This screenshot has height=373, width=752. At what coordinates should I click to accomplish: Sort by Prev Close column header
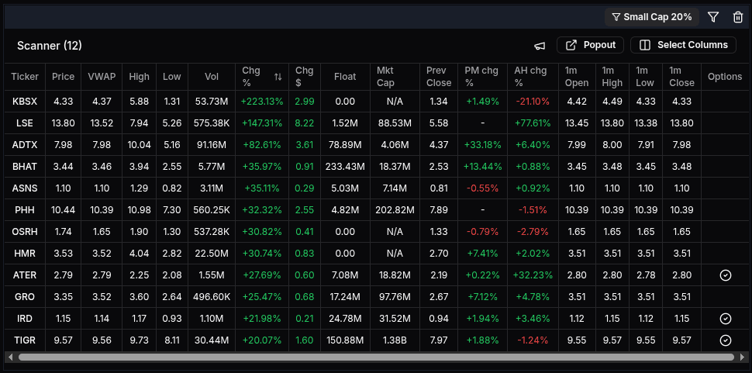[x=439, y=77]
